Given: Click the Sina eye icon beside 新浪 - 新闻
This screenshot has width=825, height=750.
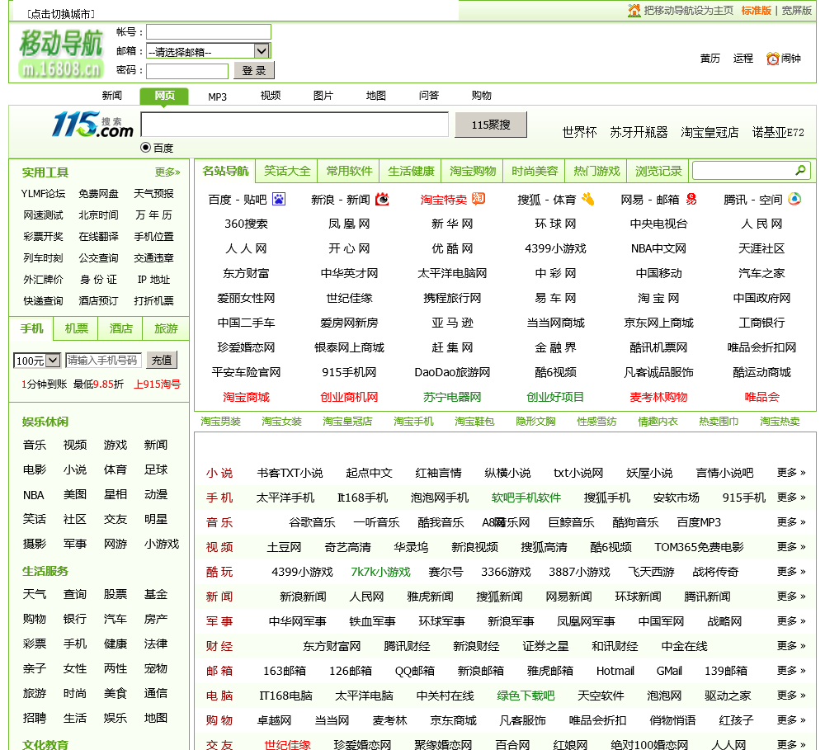Looking at the screenshot, I should pyautogui.click(x=382, y=199).
